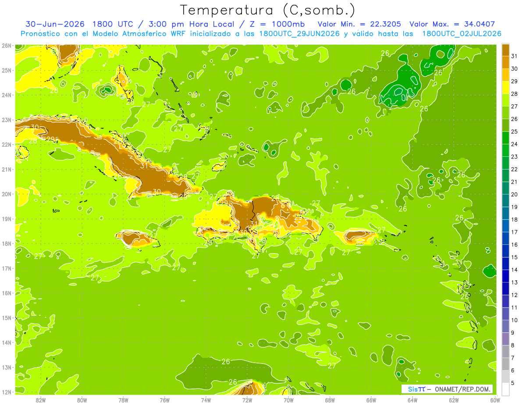The height and width of the screenshot is (406, 526).
Task: Select the date "30-Jun-2026" in the header
Action: [x=55, y=24]
